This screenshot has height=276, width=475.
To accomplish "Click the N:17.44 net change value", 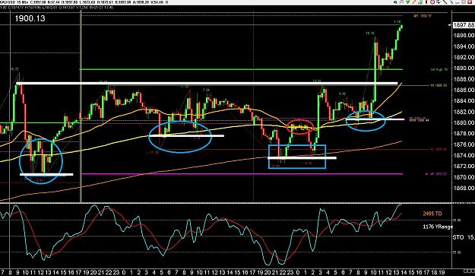I will coord(54,2).
